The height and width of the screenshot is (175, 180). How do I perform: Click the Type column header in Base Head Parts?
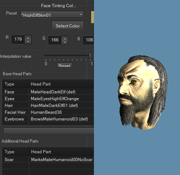pos(15,84)
